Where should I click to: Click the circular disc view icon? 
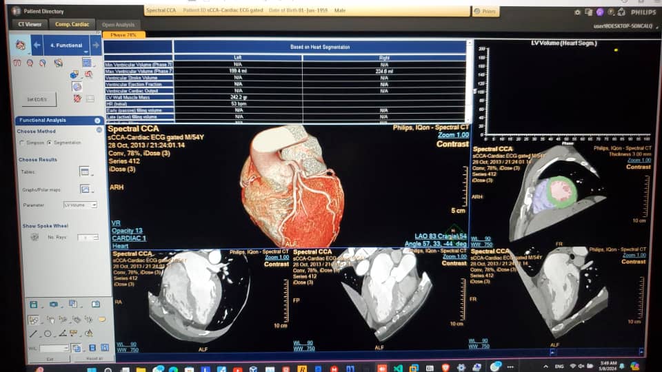click(x=77, y=87)
